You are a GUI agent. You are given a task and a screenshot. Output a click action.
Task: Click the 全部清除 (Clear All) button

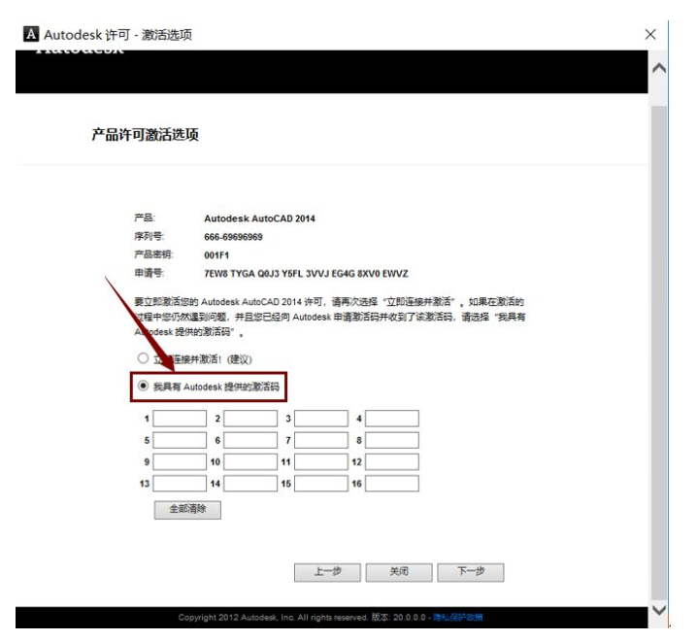coord(187,509)
